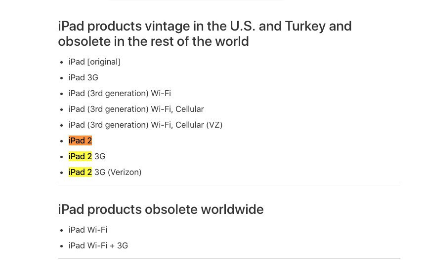425x276 pixels.
Task: Click the yellow highlight in iPad 2 3G (Verizon)
Action: click(80, 172)
